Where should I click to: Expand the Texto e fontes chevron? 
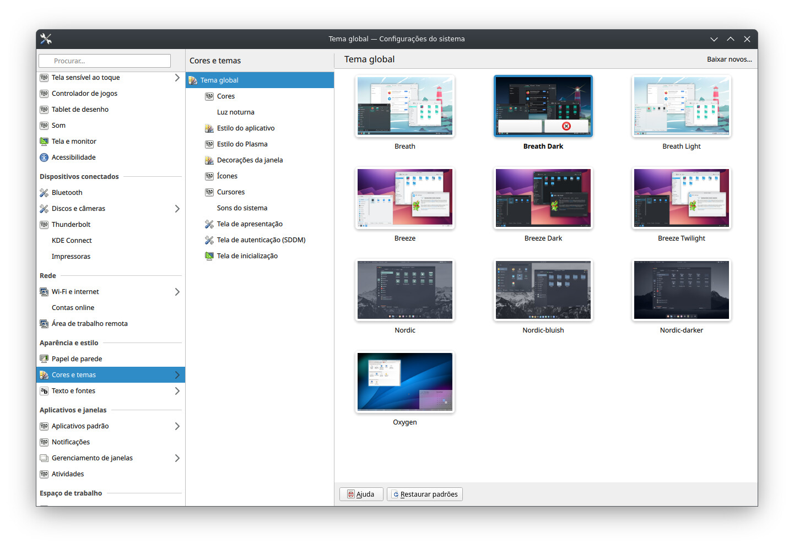click(177, 391)
